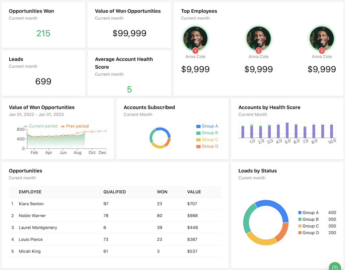345x270 pixels.
Task: Toggle Group A in Accounts Subscribed legend
Action: pyautogui.click(x=207, y=126)
